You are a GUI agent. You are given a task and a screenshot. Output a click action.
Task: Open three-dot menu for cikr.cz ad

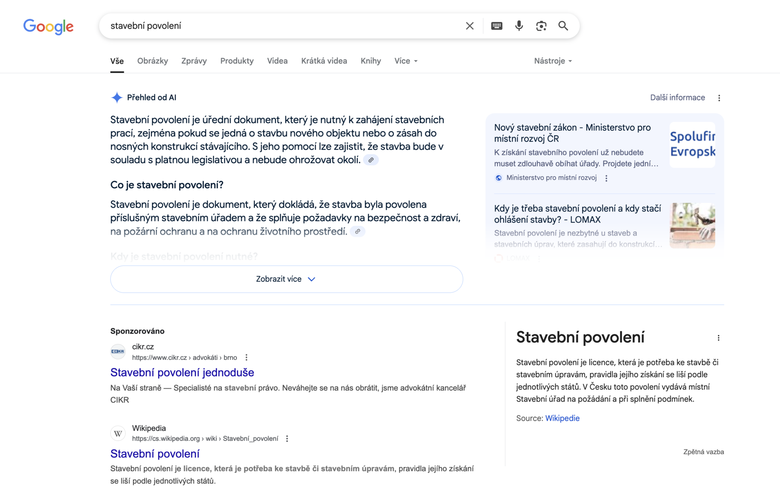tap(247, 357)
